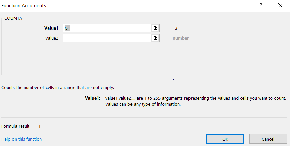
Task: Close the Function Arguments dialog
Action: tap(280, 5)
